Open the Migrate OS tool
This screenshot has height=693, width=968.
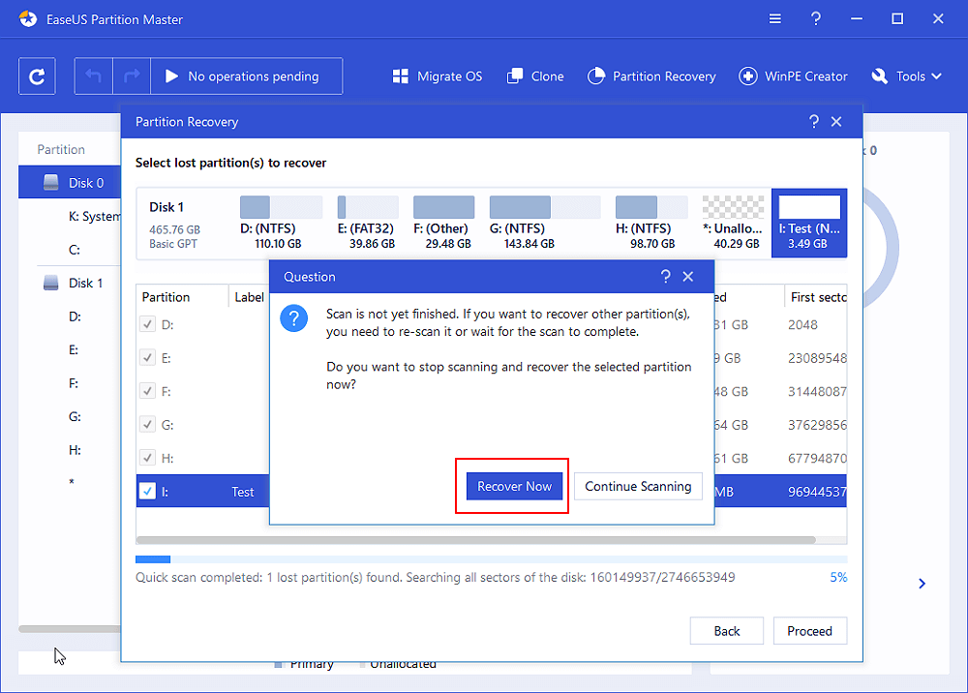point(438,75)
